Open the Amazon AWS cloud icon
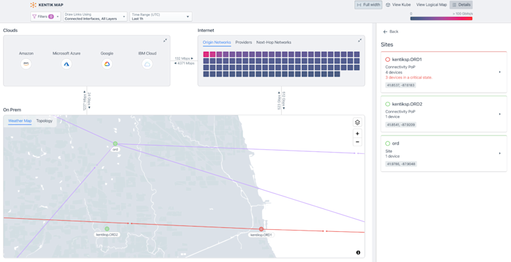 point(26,64)
